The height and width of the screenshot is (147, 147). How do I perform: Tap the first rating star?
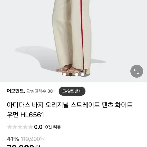pyautogui.click(x=10, y=127)
